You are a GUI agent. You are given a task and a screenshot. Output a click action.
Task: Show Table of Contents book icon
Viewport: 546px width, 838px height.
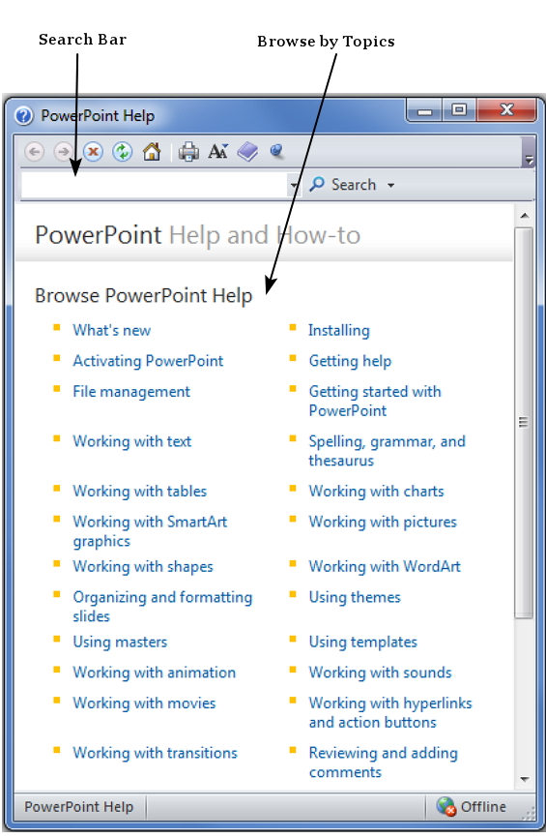tap(247, 152)
